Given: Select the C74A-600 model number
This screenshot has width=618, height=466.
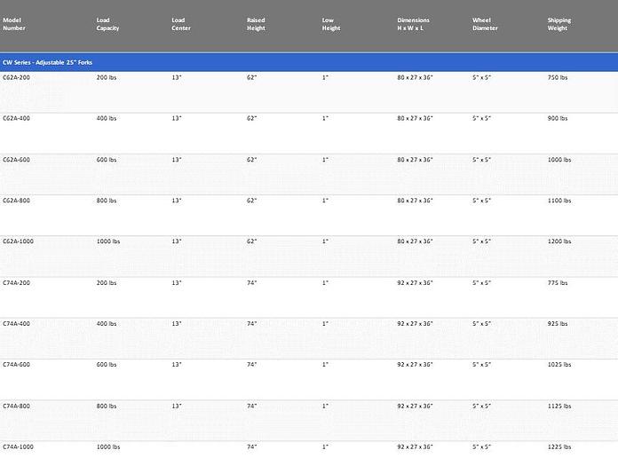Looking at the screenshot, I should [x=16, y=365].
